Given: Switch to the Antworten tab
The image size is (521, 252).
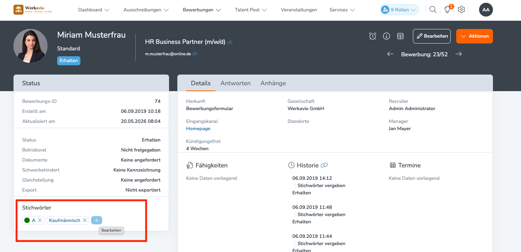Looking at the screenshot, I should [x=236, y=83].
